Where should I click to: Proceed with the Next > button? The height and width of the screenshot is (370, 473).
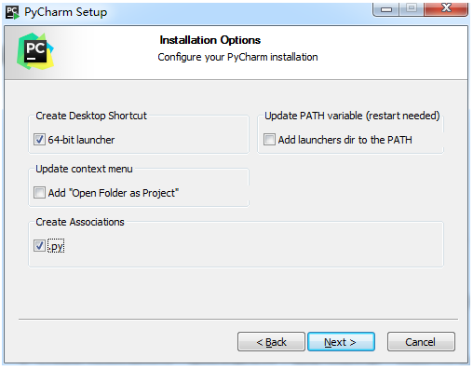tap(341, 342)
